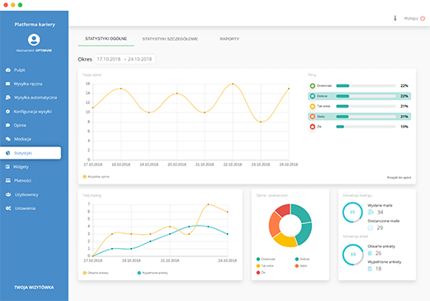Click the Opinie speech bubble icon
430x301 pixels.
7,125
